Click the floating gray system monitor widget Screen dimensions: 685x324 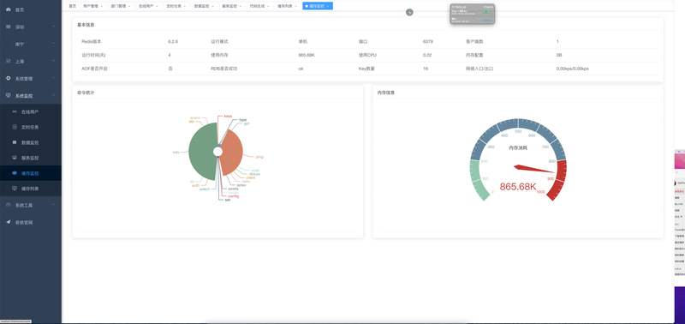(473, 14)
